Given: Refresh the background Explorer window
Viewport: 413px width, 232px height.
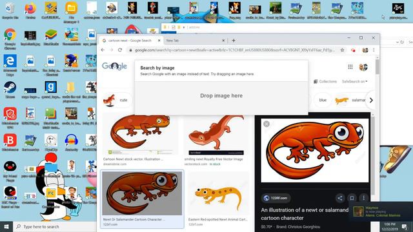Looking at the screenshot, I should coord(402,42).
